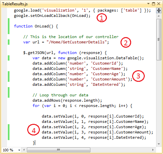Viewport: 163px width, 154px height.
Task: Click setValue line for response[i].CustomerId
Action: coord(93,116)
